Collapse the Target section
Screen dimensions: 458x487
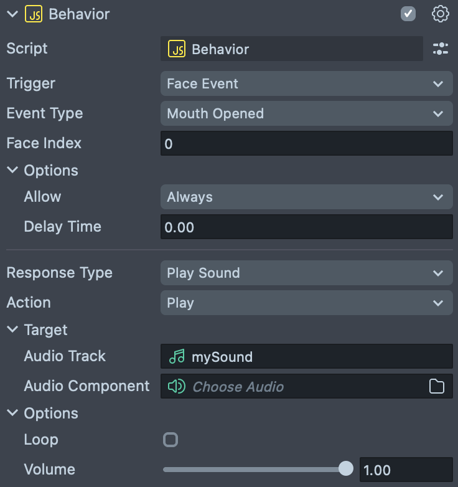click(x=12, y=330)
